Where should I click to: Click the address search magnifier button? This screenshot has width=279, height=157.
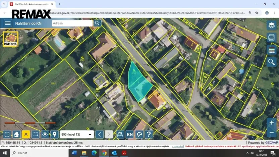pos(97,23)
